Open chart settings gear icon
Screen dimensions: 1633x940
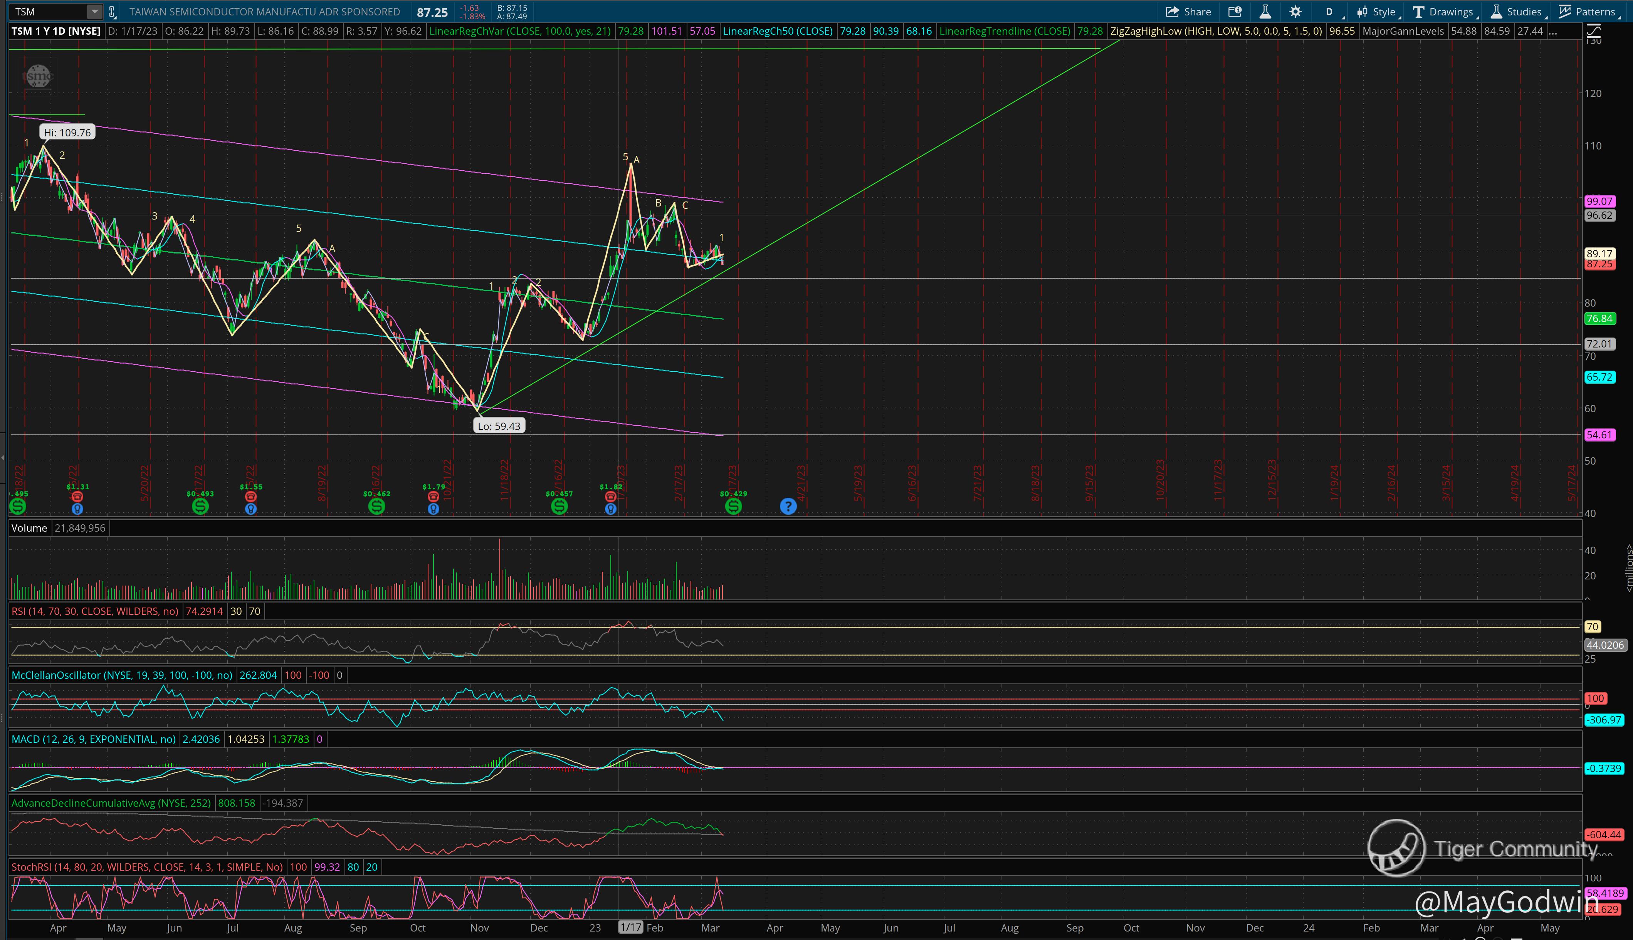pos(1295,12)
